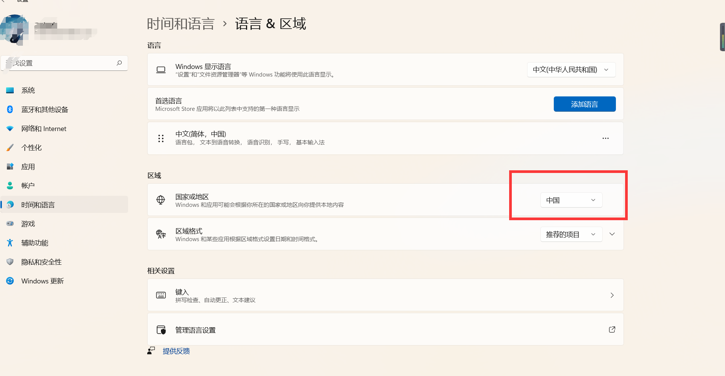The image size is (725, 376).
Task: Open the 国家或地区 dropdown showing 中国
Action: [x=571, y=200]
